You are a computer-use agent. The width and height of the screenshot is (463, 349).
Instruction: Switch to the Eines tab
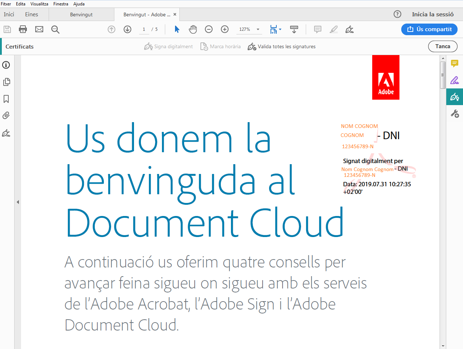(x=32, y=14)
